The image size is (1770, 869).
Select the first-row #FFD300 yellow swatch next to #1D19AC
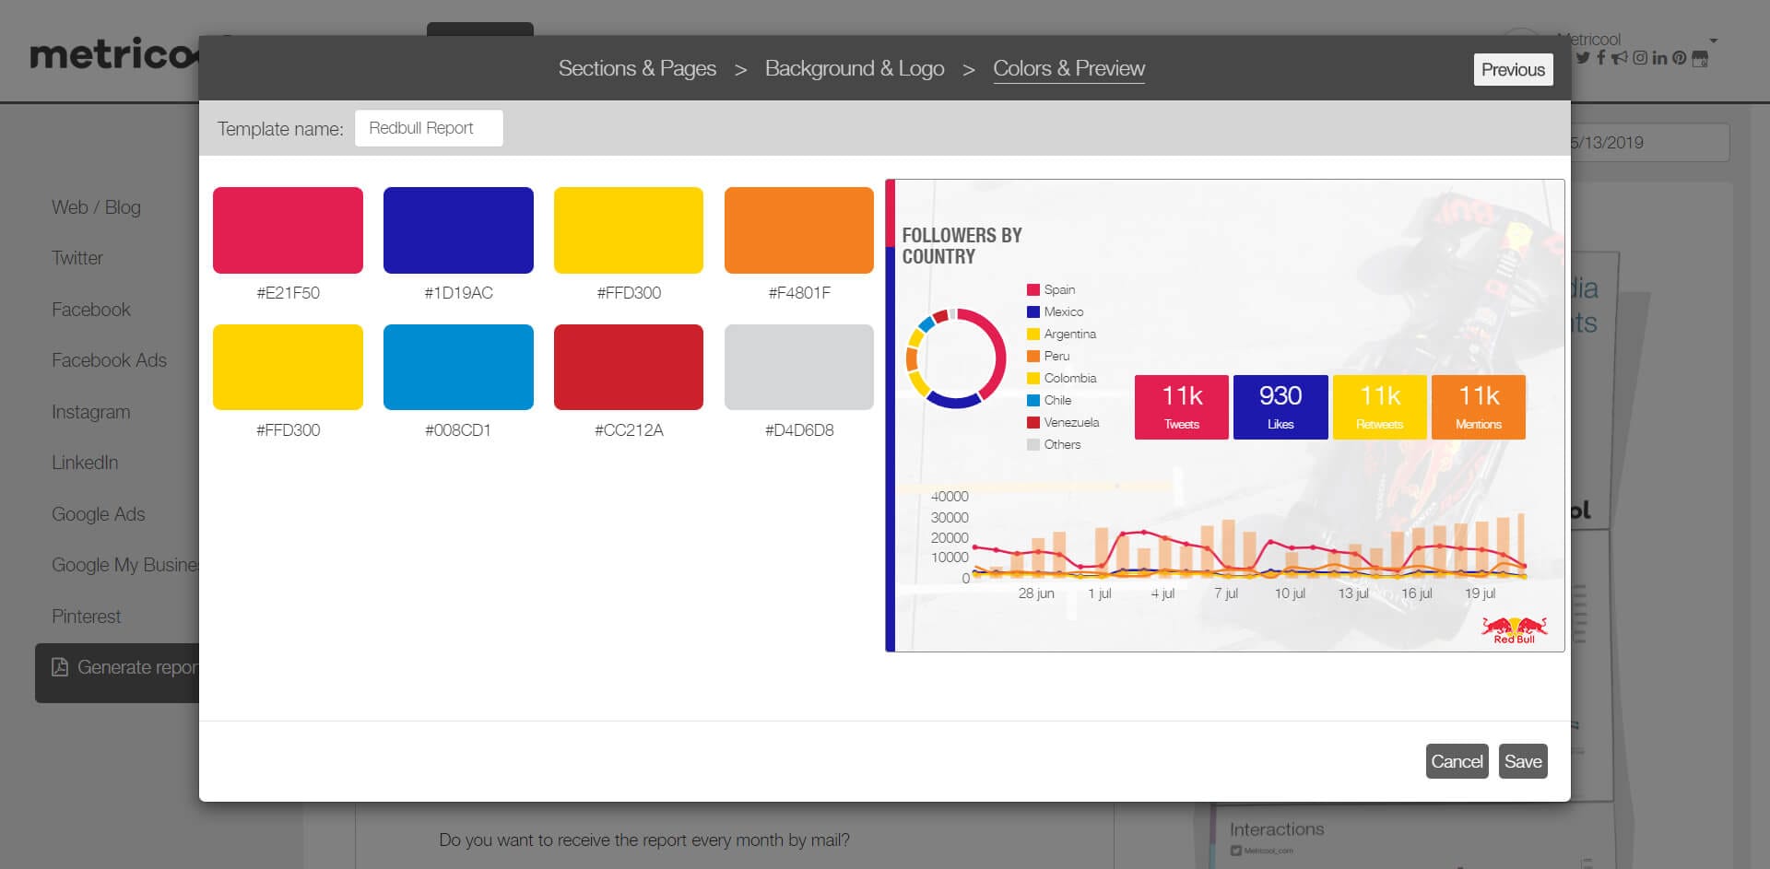coord(629,230)
